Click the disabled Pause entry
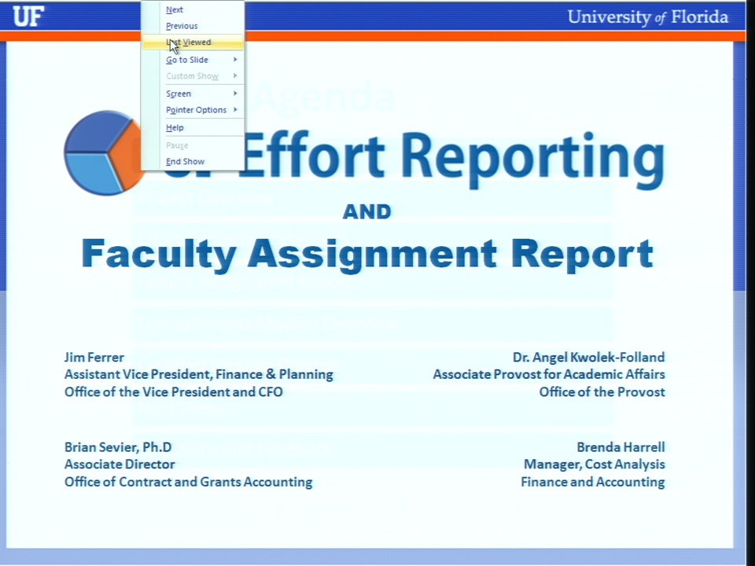Image resolution: width=755 pixels, height=566 pixels. pyautogui.click(x=193, y=145)
